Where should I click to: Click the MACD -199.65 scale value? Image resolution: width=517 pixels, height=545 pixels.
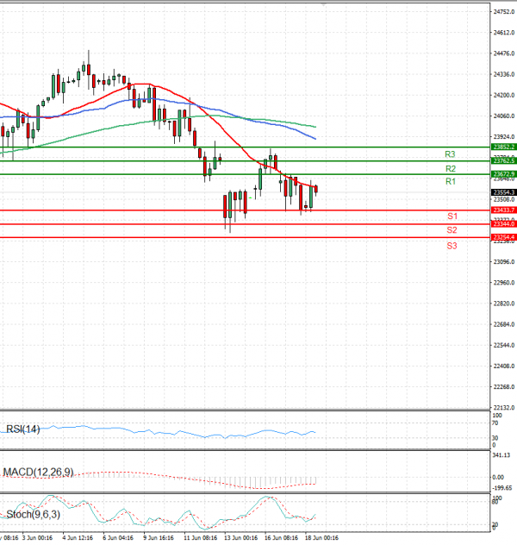501,488
